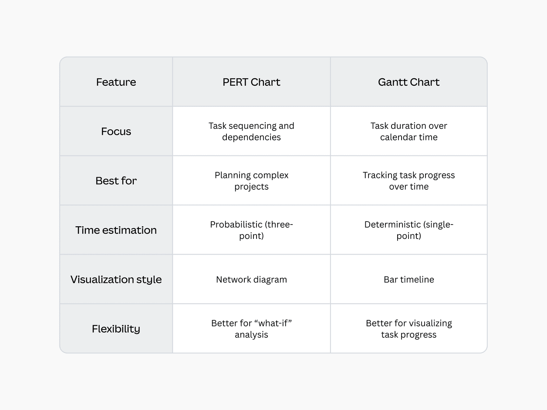Click the 'Planning complex projects' cell

coord(251,181)
